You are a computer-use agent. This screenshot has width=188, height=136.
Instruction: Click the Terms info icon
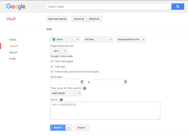click(61, 100)
